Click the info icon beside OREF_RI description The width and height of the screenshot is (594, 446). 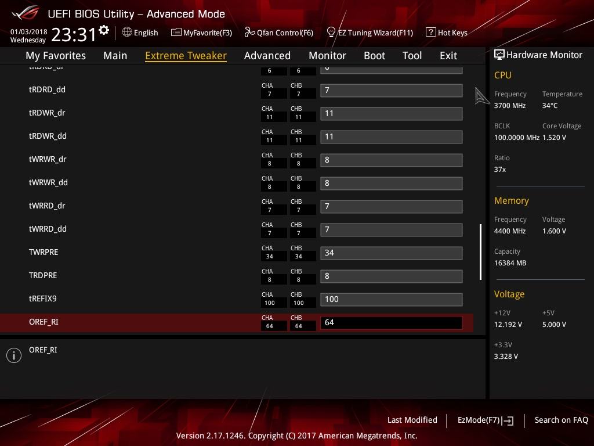14,355
